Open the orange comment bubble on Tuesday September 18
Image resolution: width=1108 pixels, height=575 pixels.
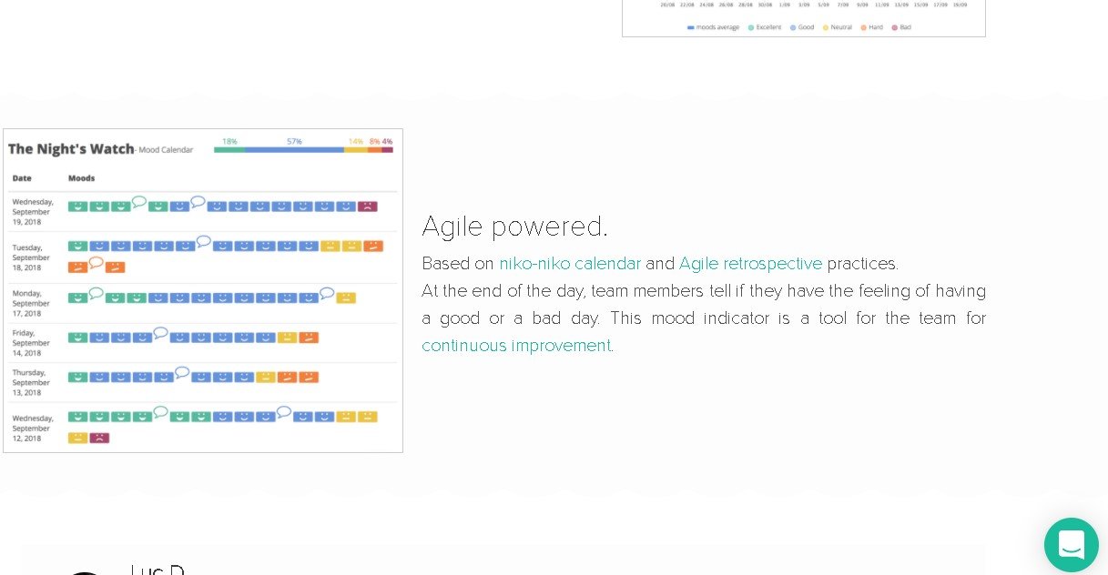click(97, 262)
